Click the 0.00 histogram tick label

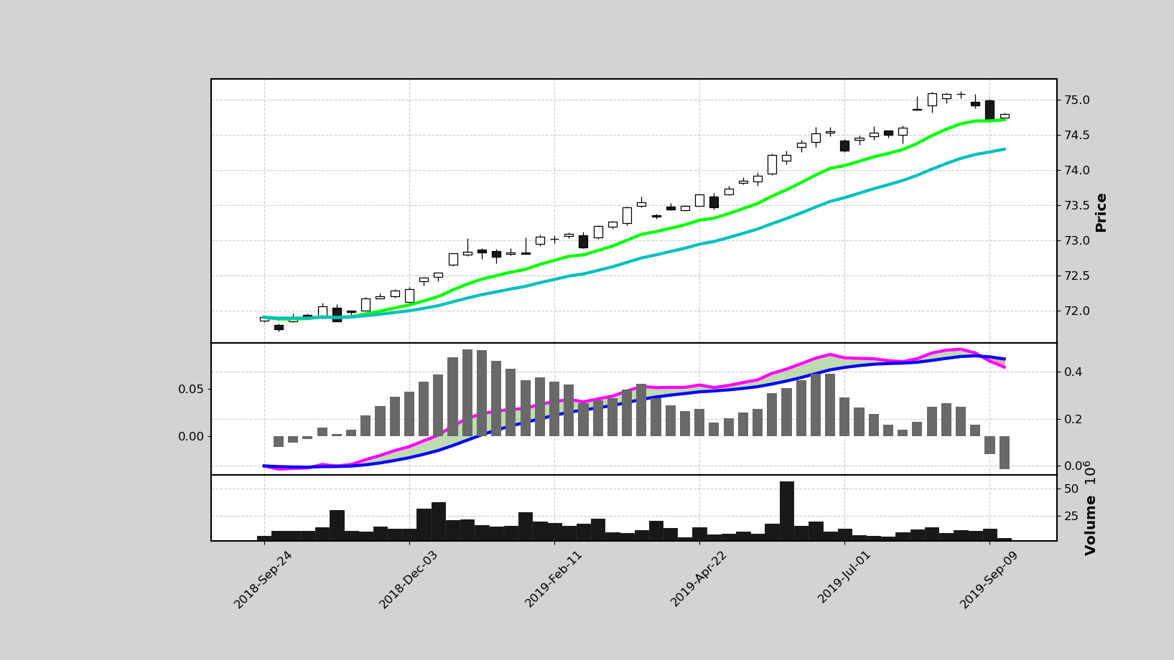(190, 436)
